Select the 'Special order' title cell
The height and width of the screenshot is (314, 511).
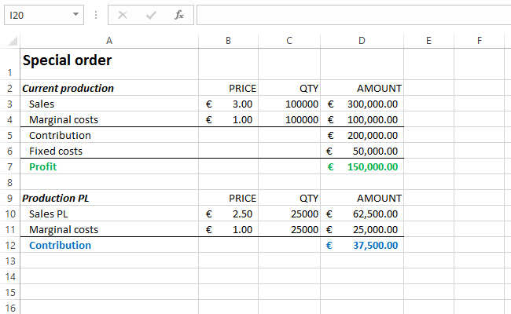point(109,61)
